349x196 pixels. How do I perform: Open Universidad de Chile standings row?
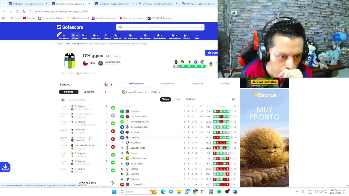[179, 127]
